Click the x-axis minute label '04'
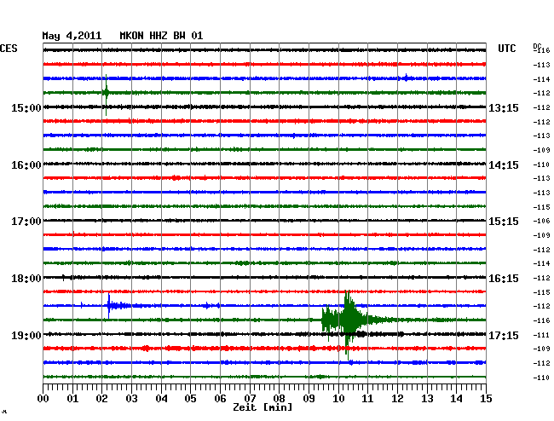 161,398
